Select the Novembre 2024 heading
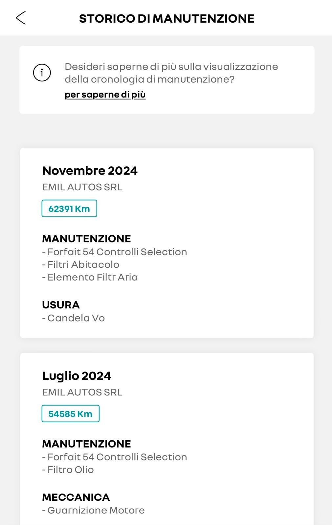332x525 pixels. click(x=90, y=171)
